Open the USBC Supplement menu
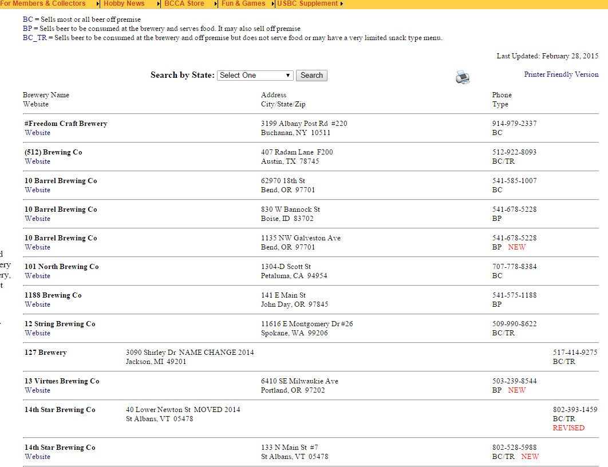 click(x=307, y=3)
